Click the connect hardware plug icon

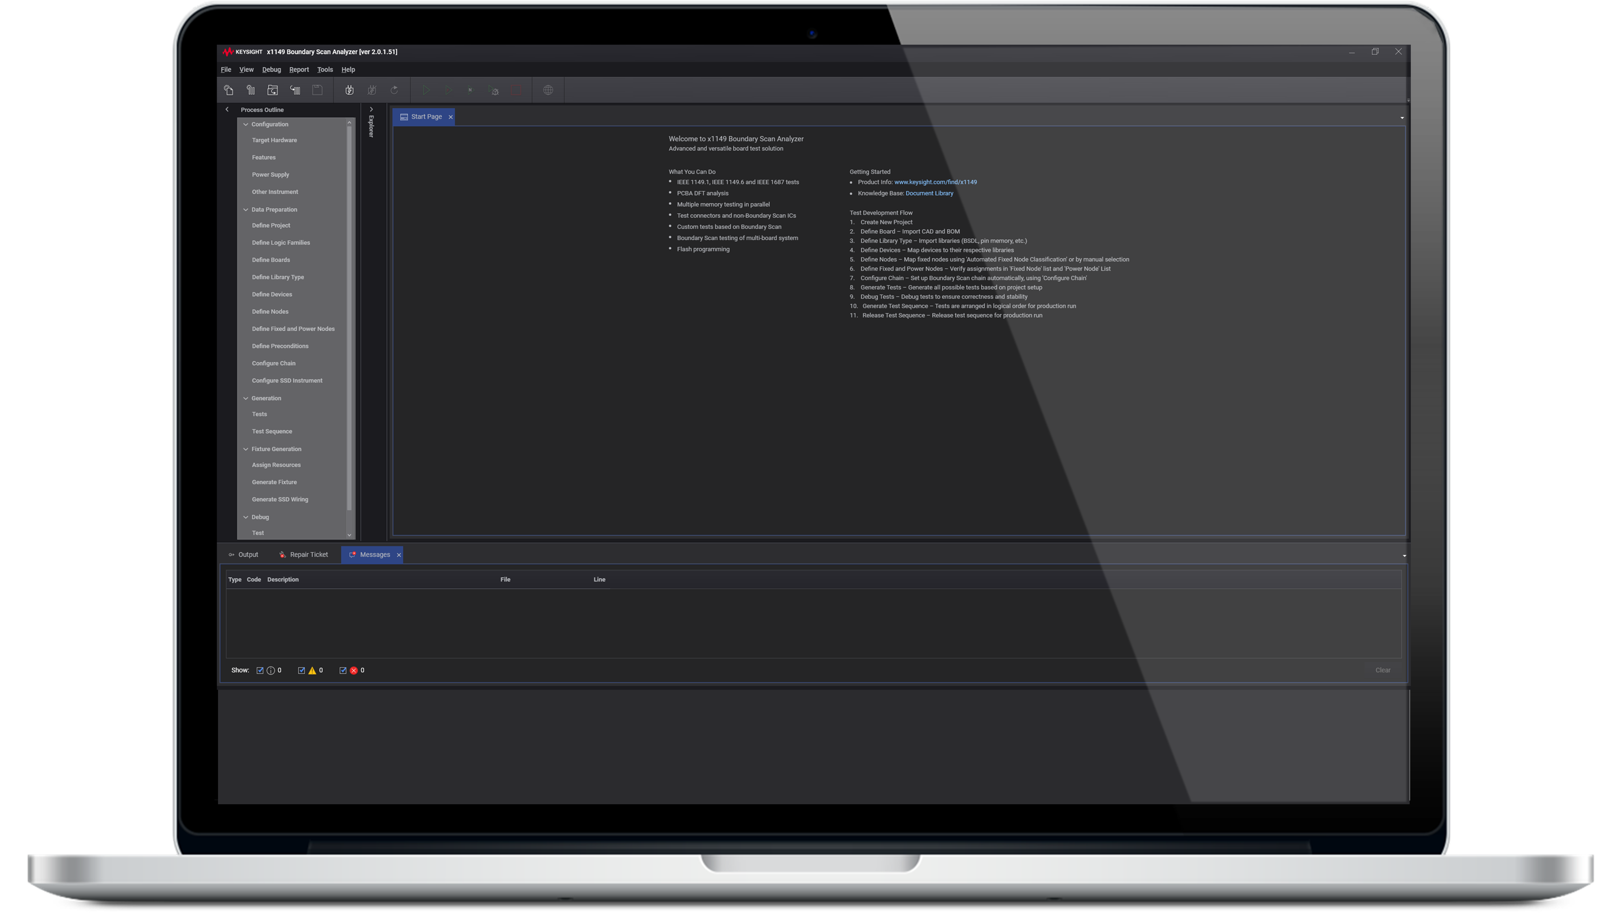pos(349,90)
